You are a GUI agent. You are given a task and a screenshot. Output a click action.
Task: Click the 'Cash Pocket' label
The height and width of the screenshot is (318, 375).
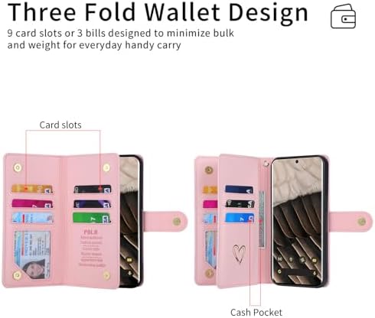click(x=256, y=312)
